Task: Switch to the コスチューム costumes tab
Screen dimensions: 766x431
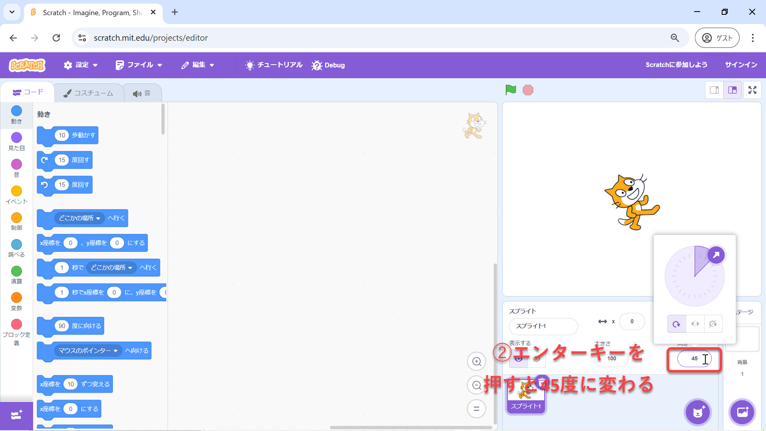Action: [x=89, y=93]
